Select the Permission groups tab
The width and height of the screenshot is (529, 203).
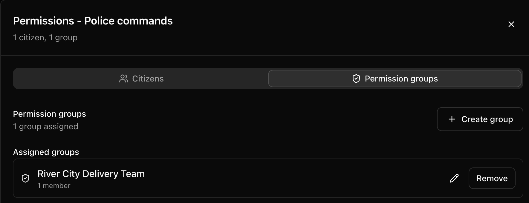click(x=395, y=79)
